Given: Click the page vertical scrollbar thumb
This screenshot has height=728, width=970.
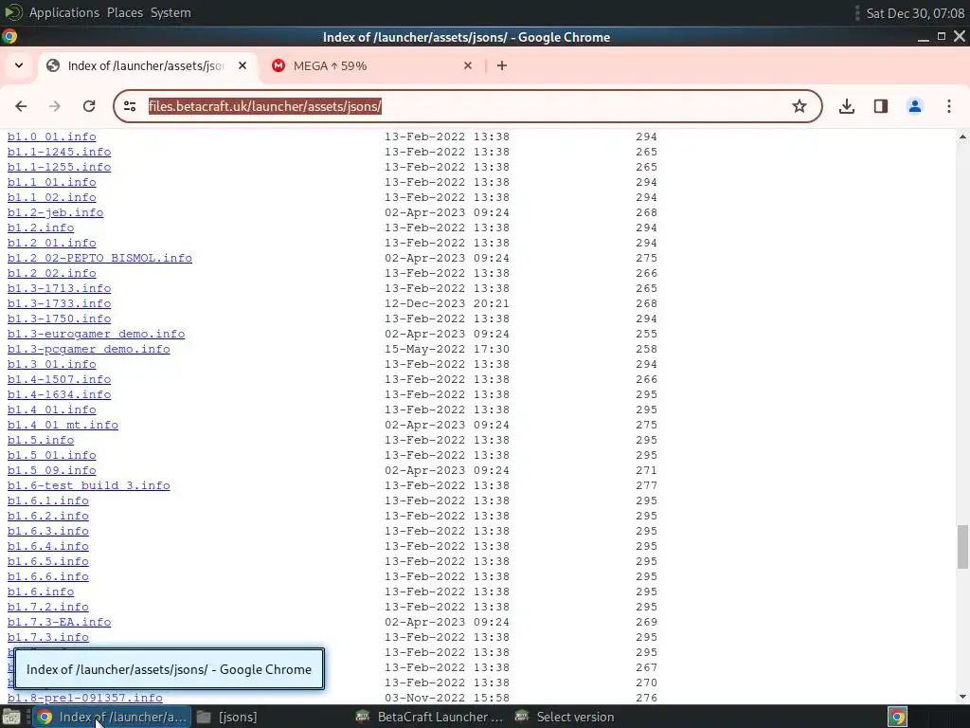Looking at the screenshot, I should point(962,547).
